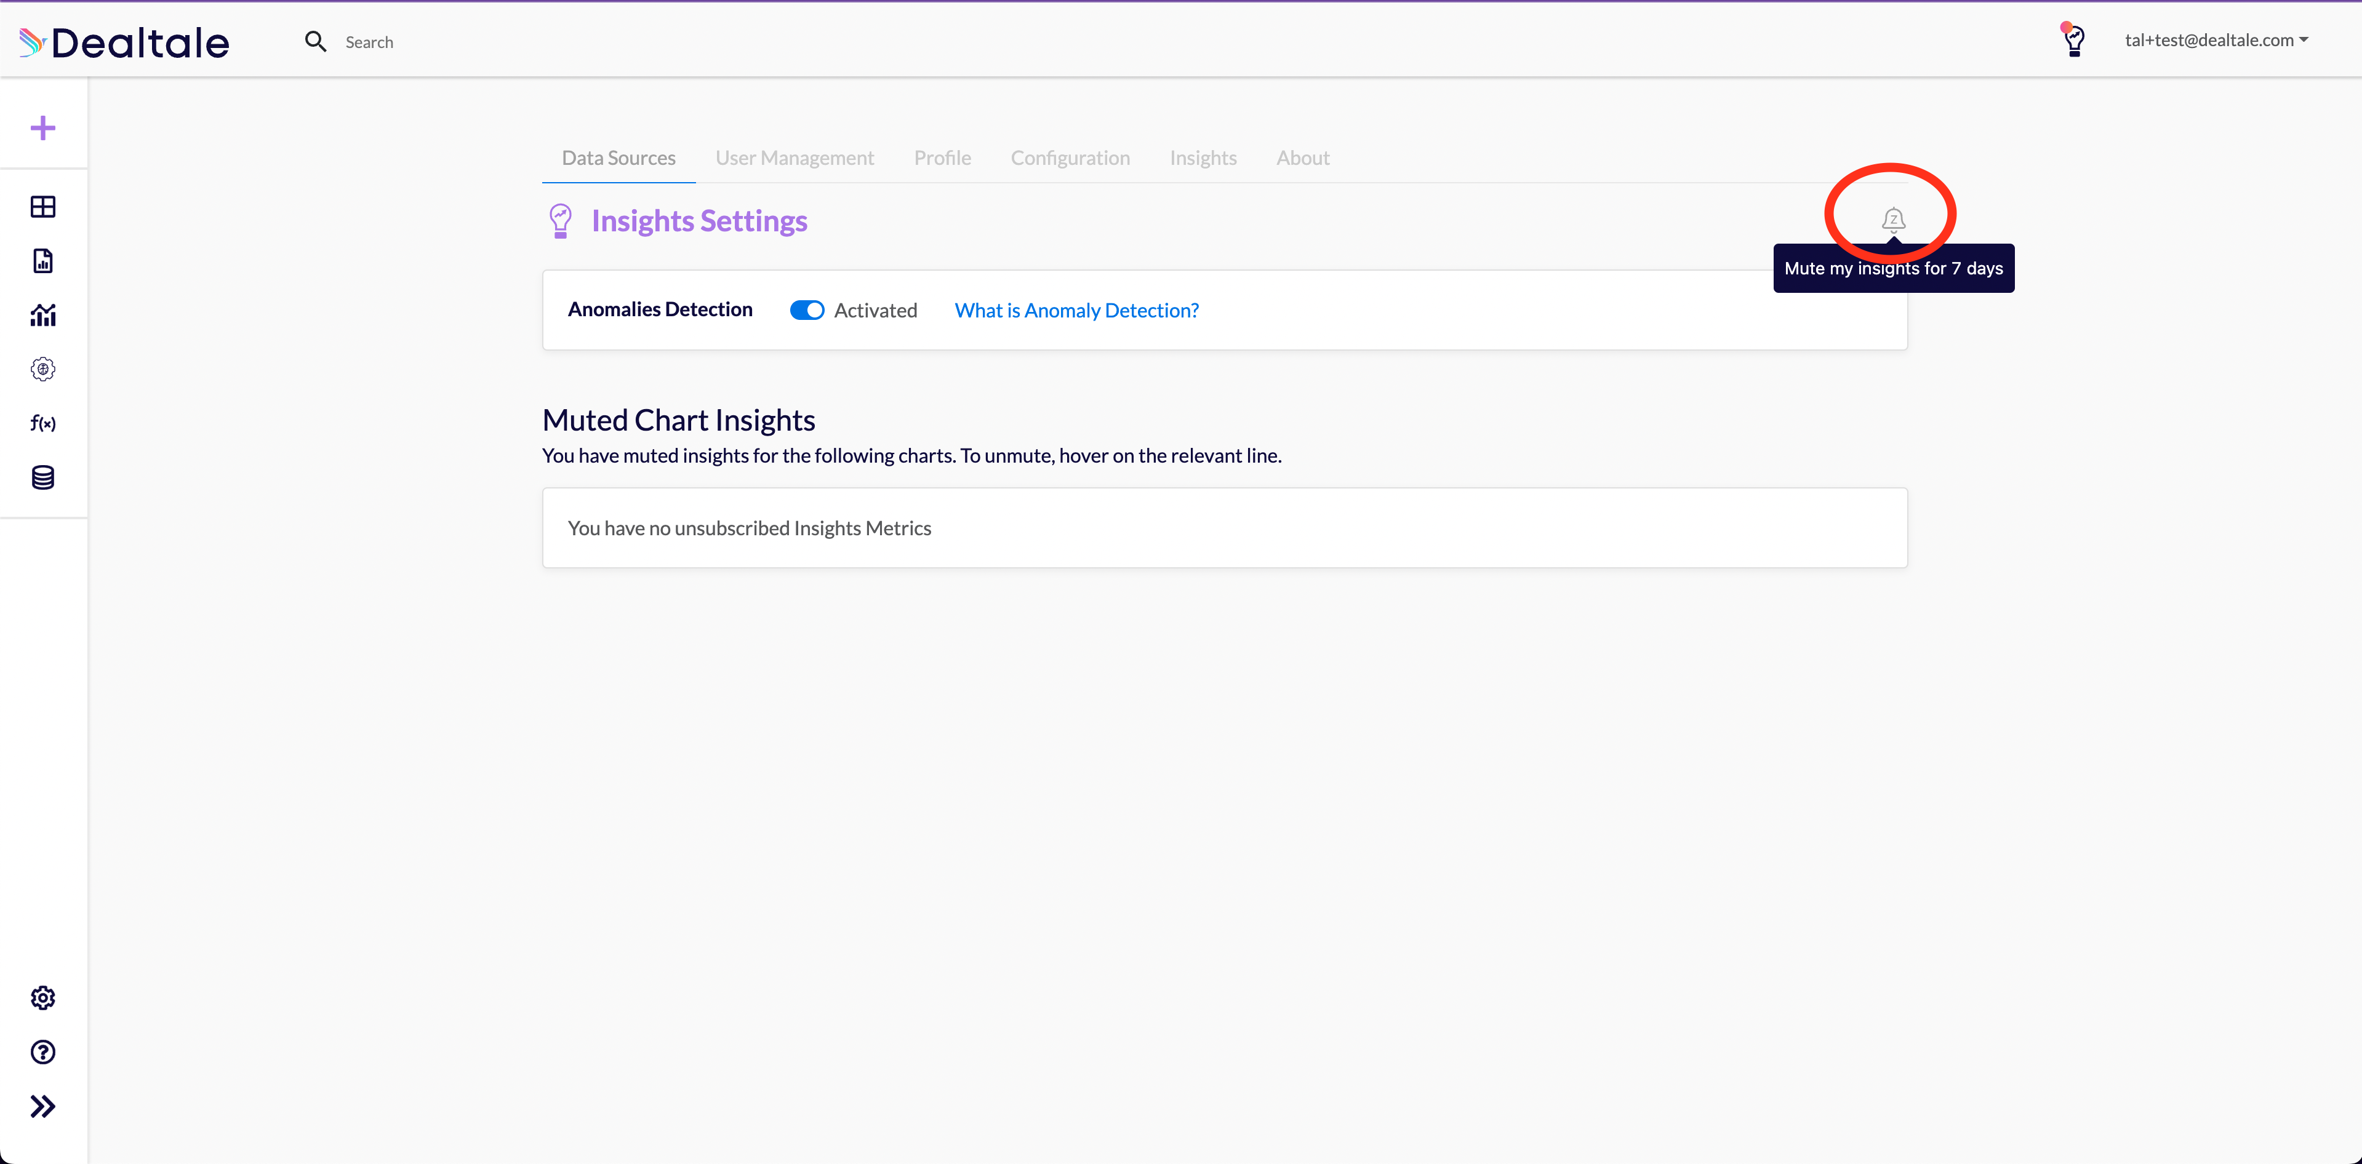The image size is (2362, 1164).
Task: Open the database stack icon in sidebar
Action: point(43,477)
